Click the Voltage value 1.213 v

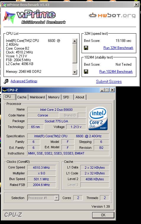coord(76,127)
